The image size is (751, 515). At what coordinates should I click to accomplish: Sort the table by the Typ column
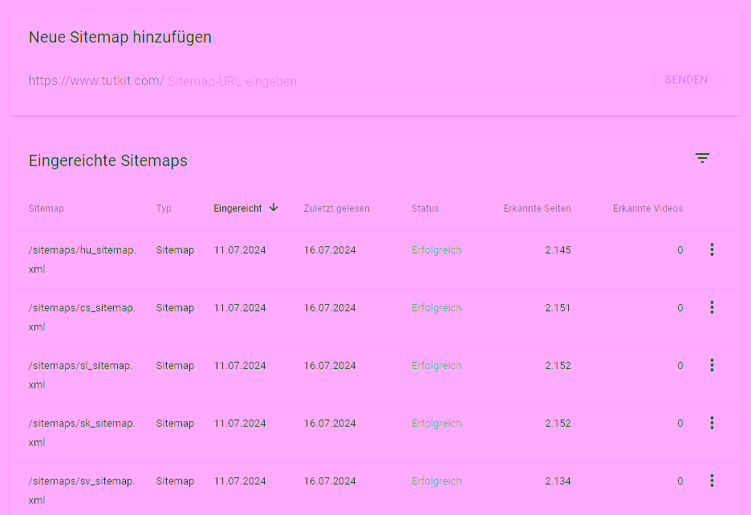[x=163, y=208]
